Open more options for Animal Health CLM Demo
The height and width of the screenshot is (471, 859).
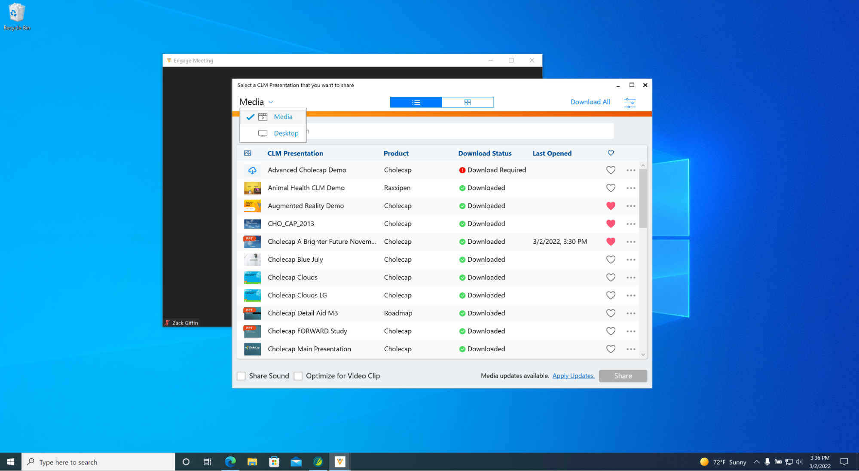630,188
